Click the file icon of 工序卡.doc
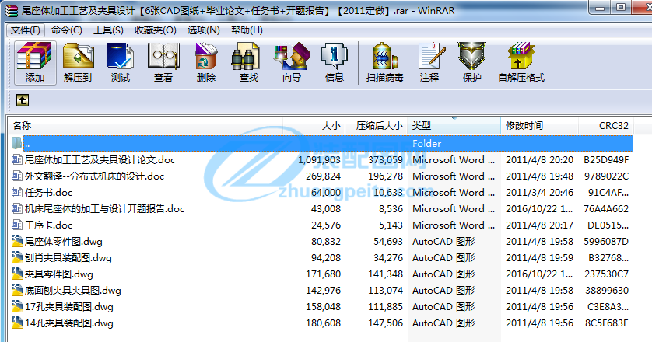 (x=17, y=225)
